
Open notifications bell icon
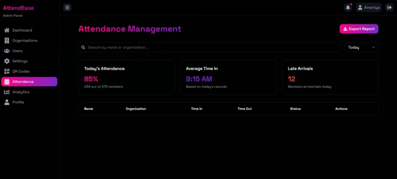coord(348,7)
